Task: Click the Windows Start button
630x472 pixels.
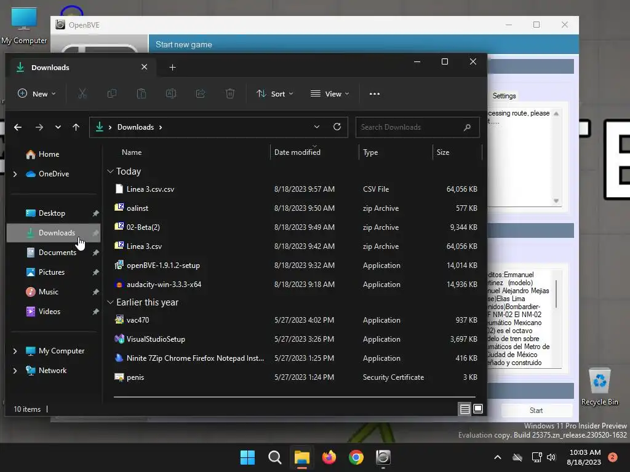Action: (247, 457)
